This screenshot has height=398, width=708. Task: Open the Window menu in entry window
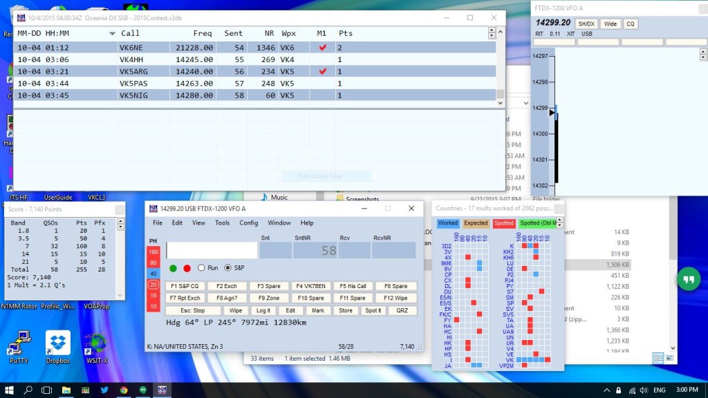point(279,223)
